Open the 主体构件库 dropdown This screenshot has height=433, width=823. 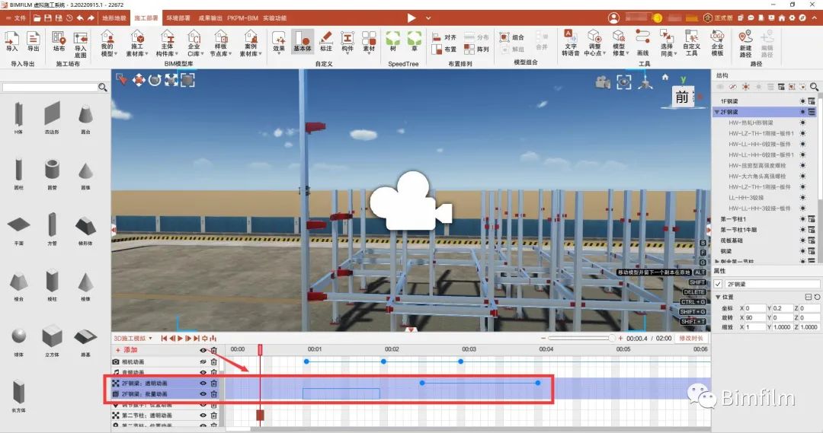[x=167, y=43]
